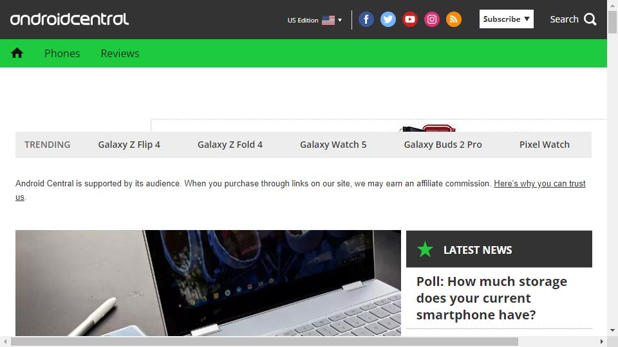
Task: Select Galaxy Watch 5 trending link
Action: pos(333,145)
